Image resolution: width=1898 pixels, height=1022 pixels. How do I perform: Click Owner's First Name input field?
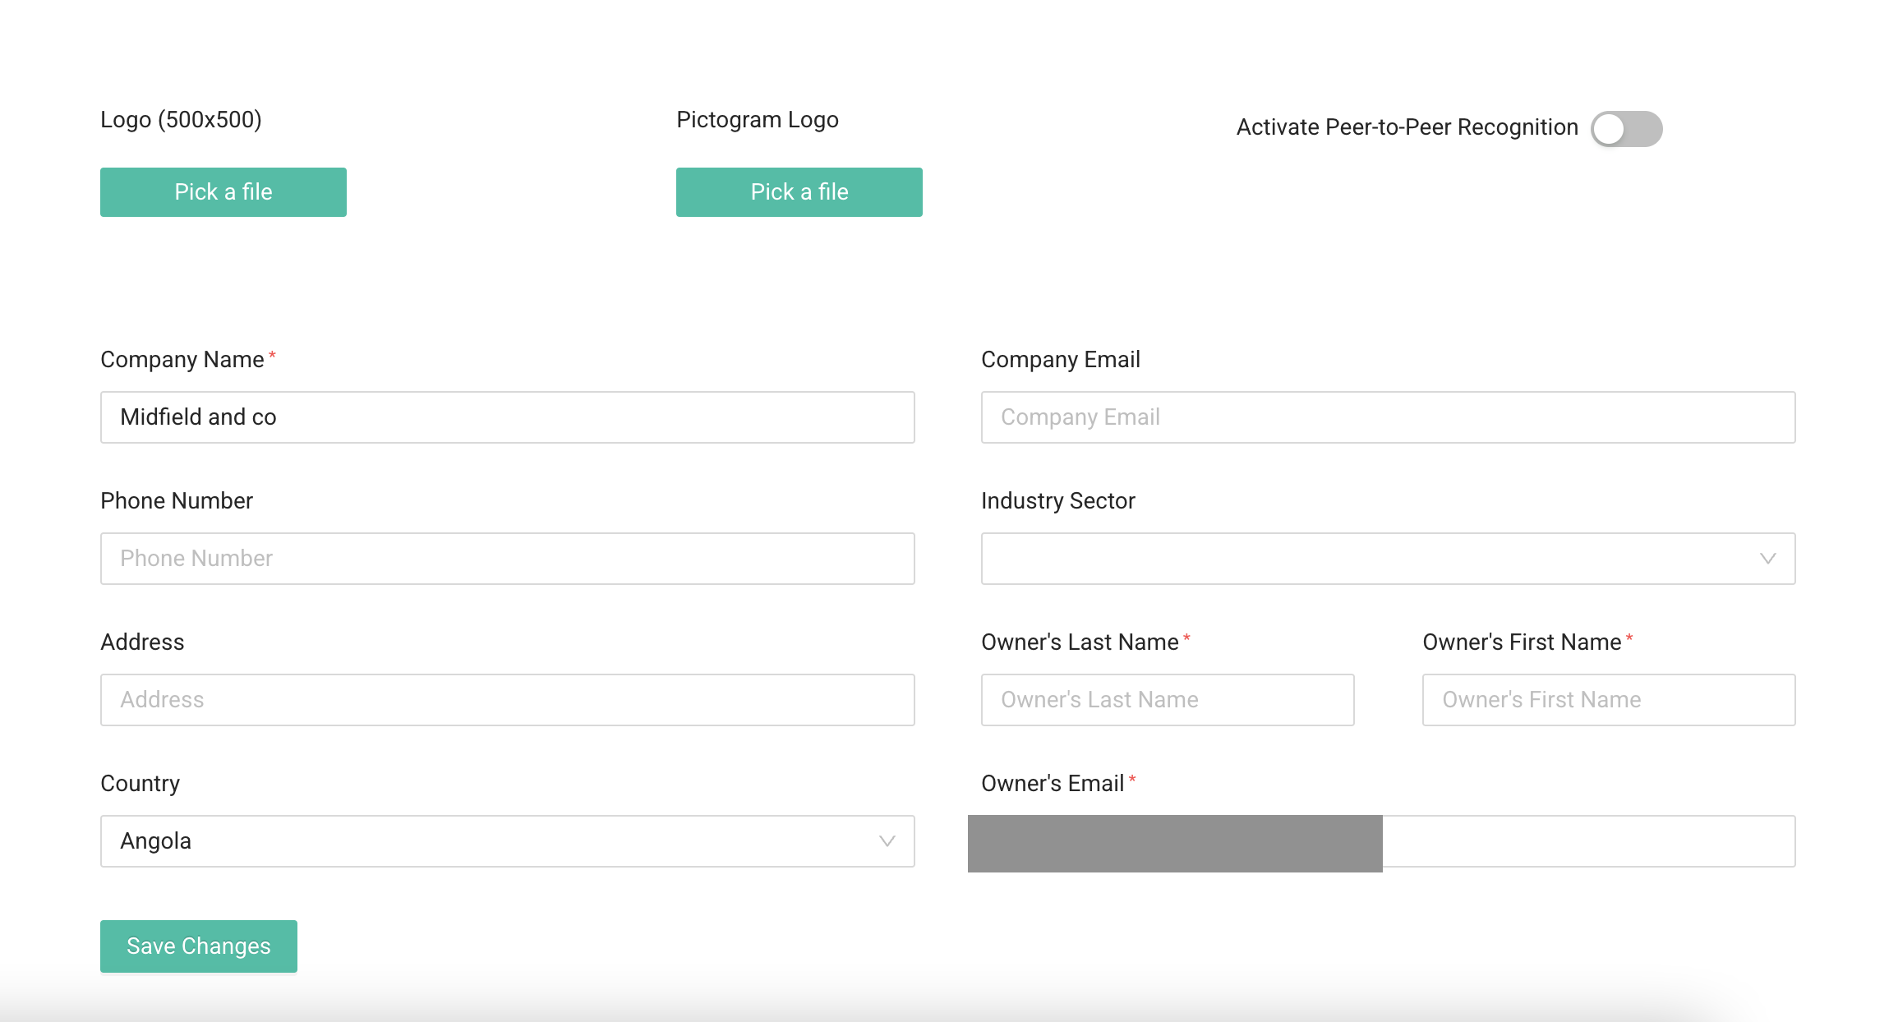pyautogui.click(x=1608, y=700)
